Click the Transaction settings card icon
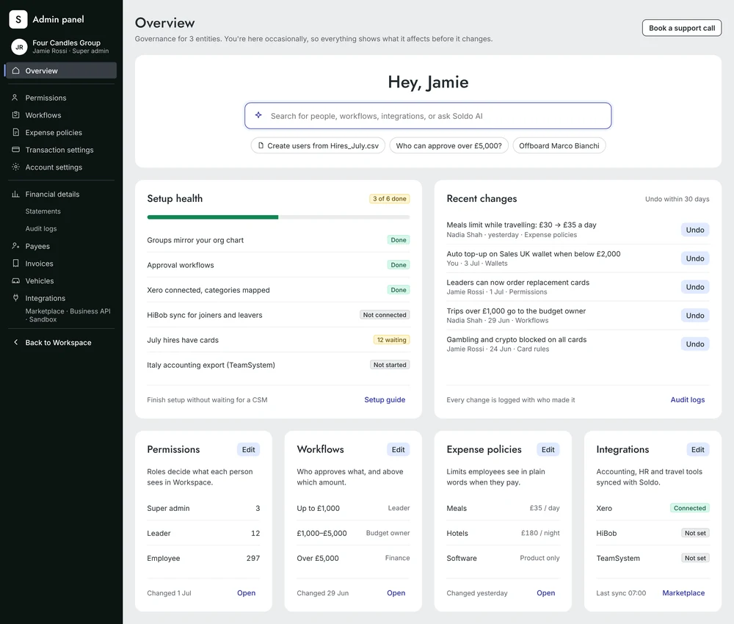Viewport: 734px width, 624px height. click(x=15, y=149)
